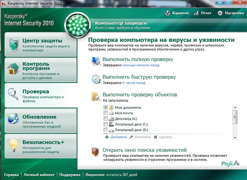Click the quick scan stopwatch icon
The image size is (247, 180).
(x=96, y=79)
